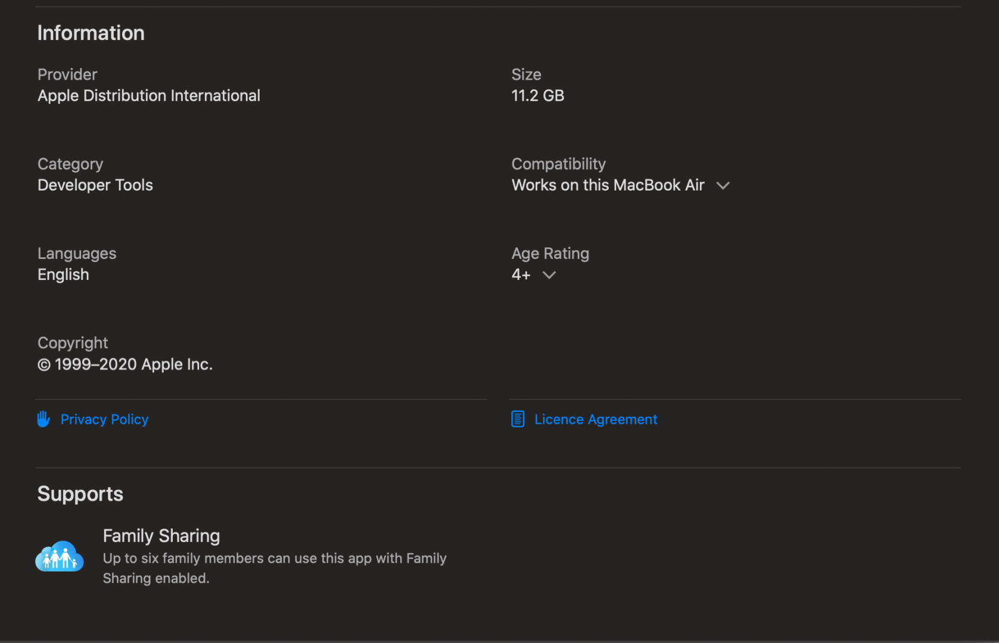Click the Family Sharing description text
Image resolution: width=999 pixels, height=643 pixels.
pyautogui.click(x=274, y=568)
